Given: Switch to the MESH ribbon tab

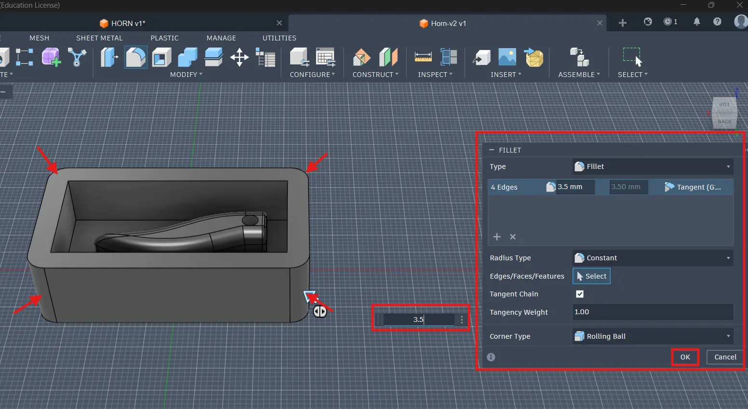Looking at the screenshot, I should (40, 38).
